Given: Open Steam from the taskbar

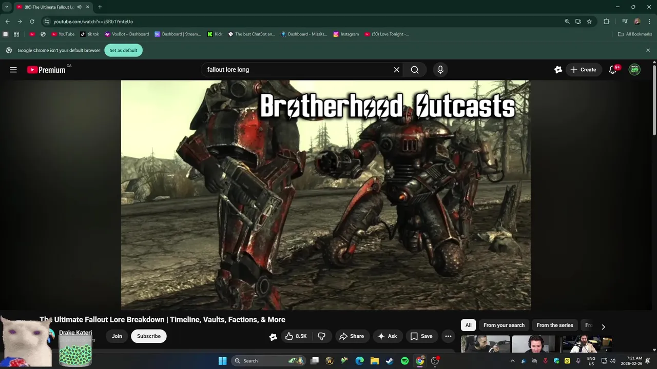Looking at the screenshot, I should (390, 361).
